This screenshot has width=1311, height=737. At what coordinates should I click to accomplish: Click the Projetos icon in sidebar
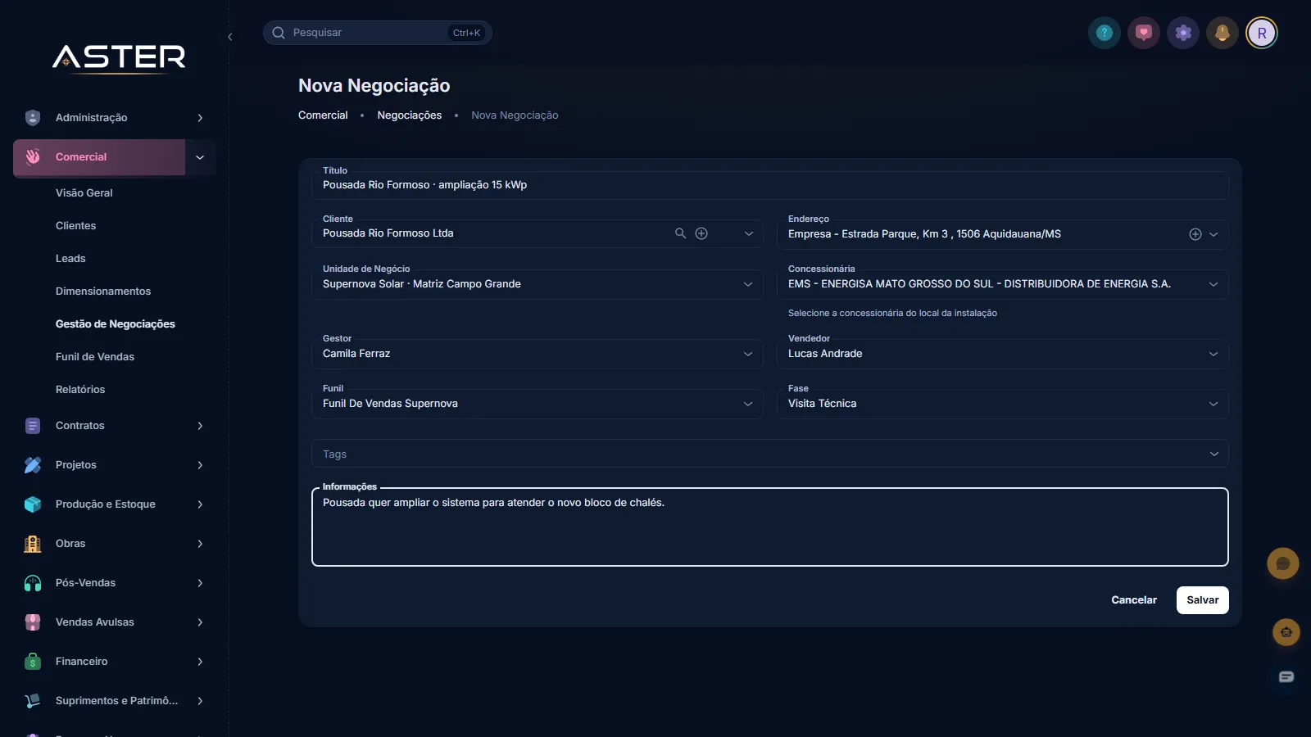[33, 465]
